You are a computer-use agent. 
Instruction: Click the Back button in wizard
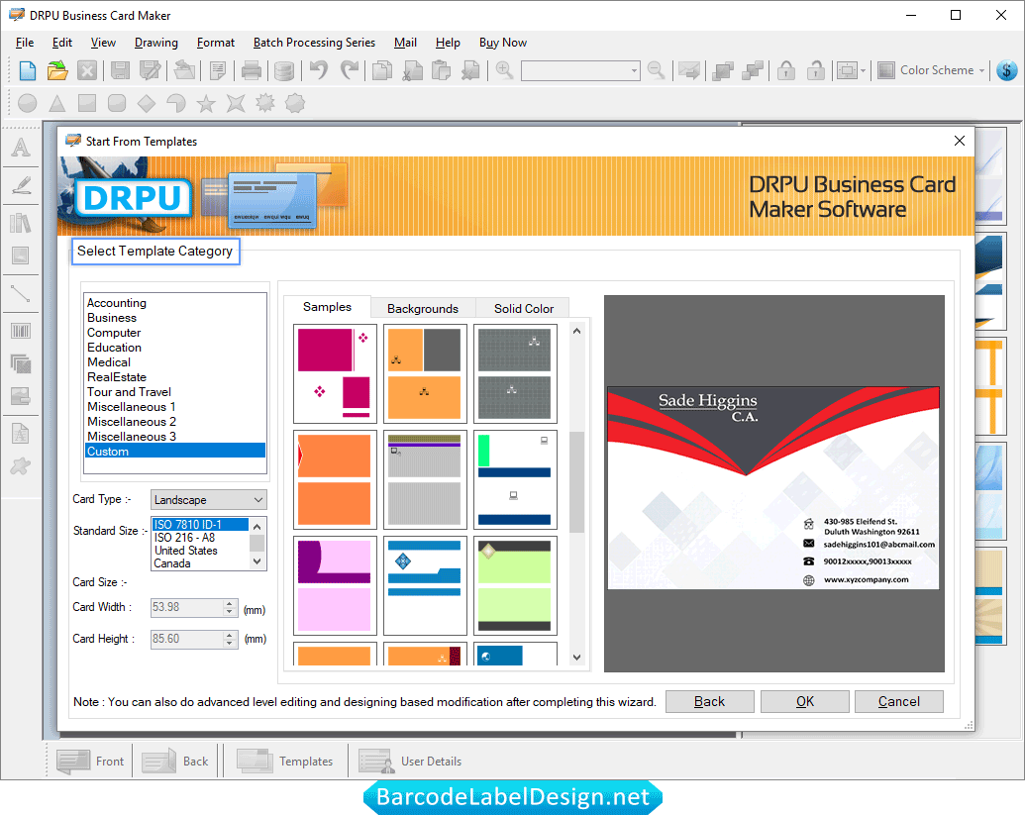(x=709, y=701)
